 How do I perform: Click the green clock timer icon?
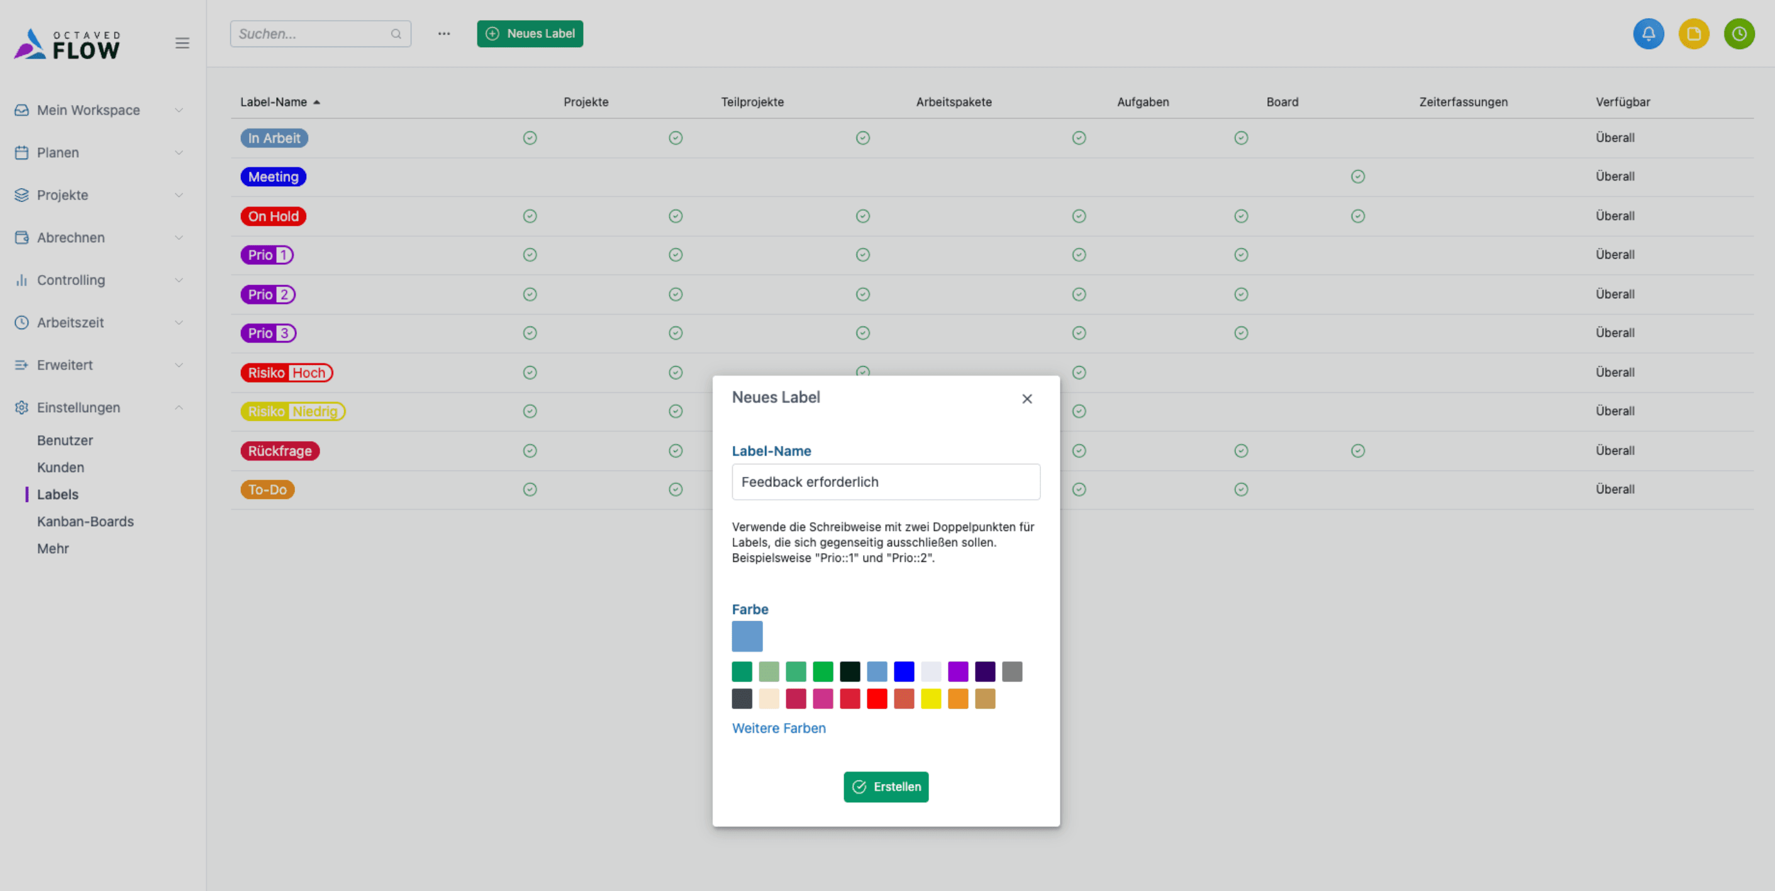pyautogui.click(x=1739, y=34)
